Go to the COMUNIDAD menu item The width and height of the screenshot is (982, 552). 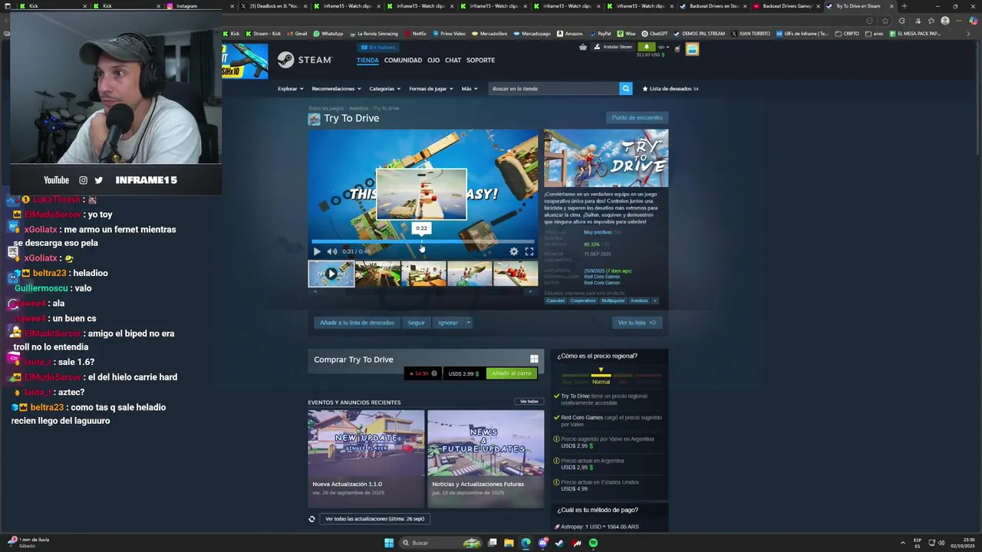(x=403, y=61)
